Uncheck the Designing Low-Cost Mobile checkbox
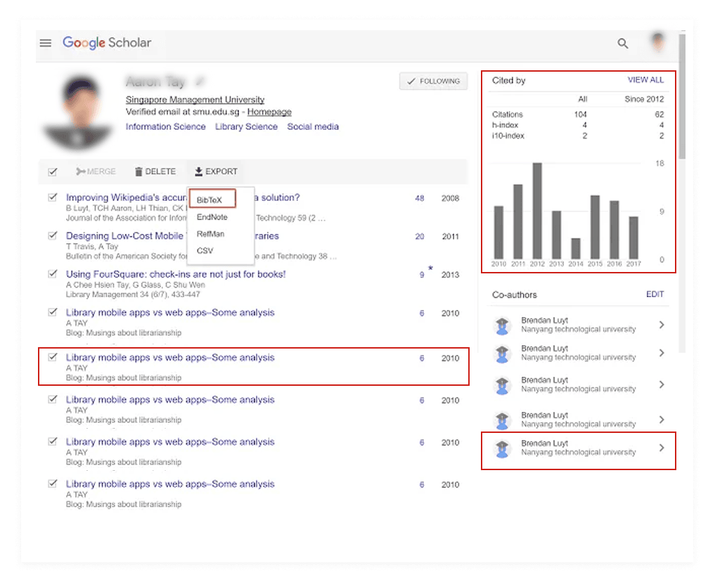The width and height of the screenshot is (708, 584). 53,235
